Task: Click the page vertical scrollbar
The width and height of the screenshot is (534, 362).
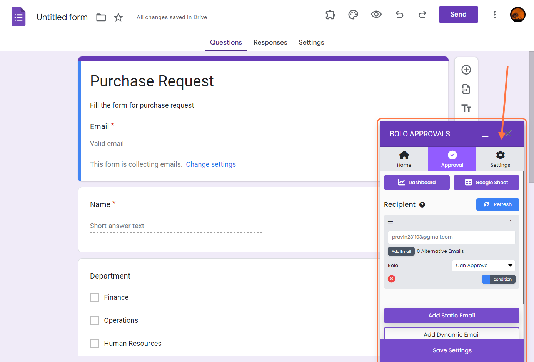Action: 531,117
